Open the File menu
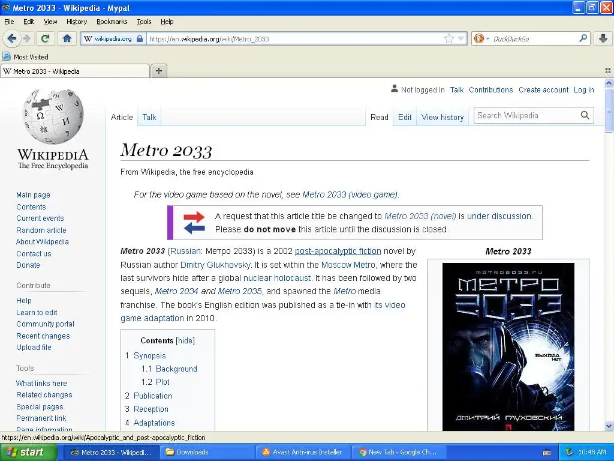Image resolution: width=614 pixels, height=461 pixels. pyautogui.click(x=9, y=22)
